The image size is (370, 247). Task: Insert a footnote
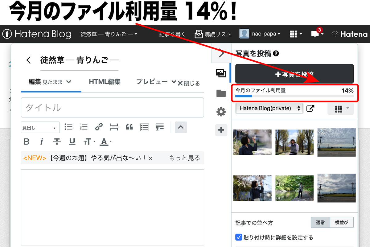click(160, 127)
